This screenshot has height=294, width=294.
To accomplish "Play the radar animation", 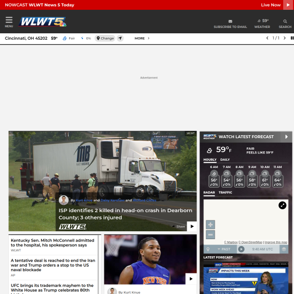I will click(241, 249).
